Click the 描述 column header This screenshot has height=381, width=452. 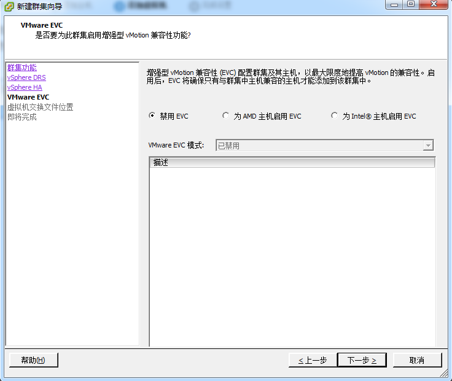[x=292, y=162]
